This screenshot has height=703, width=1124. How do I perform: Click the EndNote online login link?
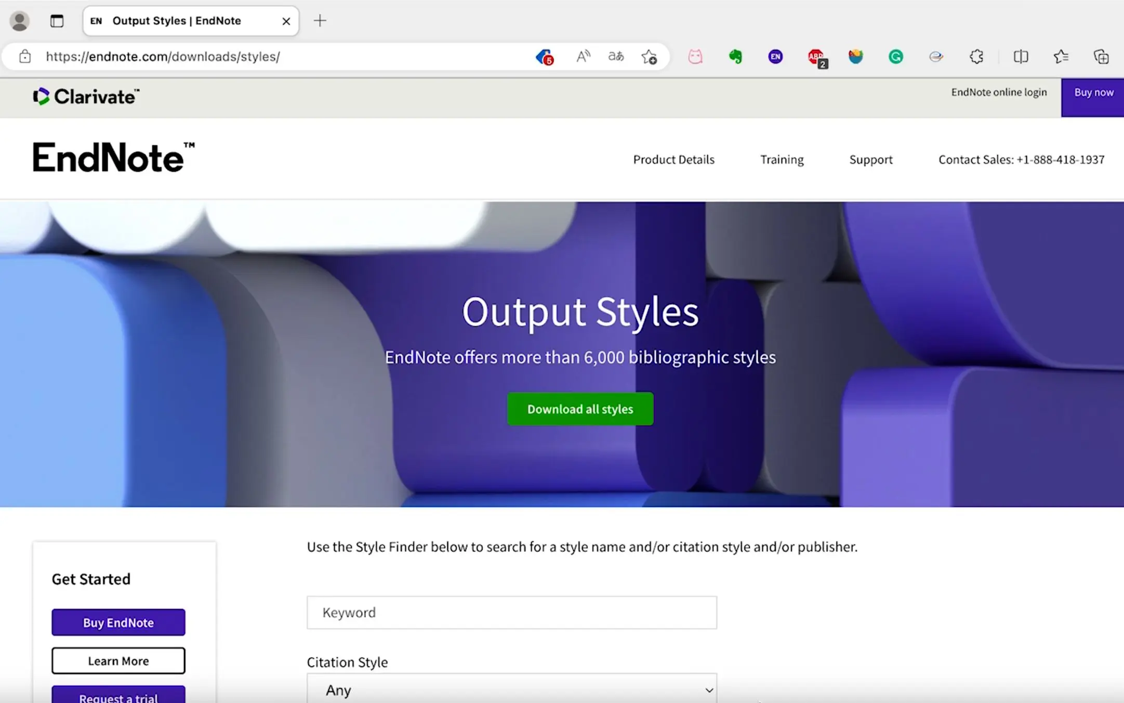coord(999,93)
